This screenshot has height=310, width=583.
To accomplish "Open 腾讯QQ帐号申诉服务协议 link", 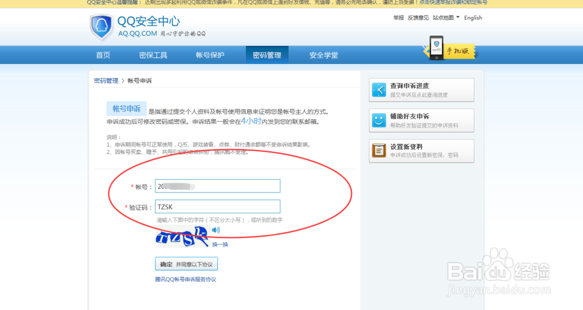I will 185,280.
